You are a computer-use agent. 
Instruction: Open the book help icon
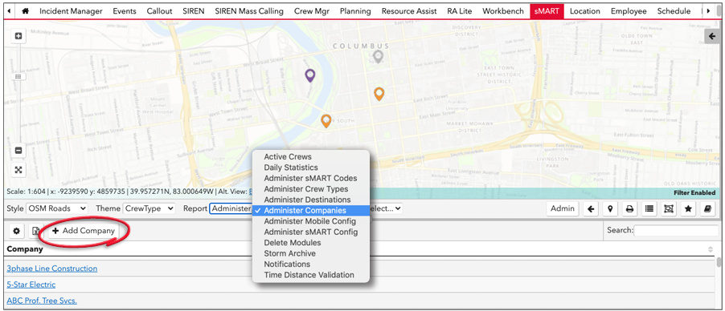click(x=707, y=208)
